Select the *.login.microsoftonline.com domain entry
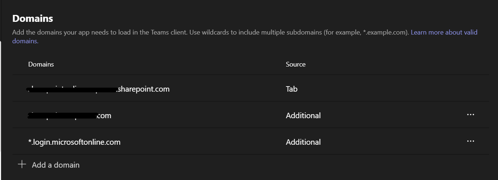This screenshot has width=498, height=180. point(74,142)
